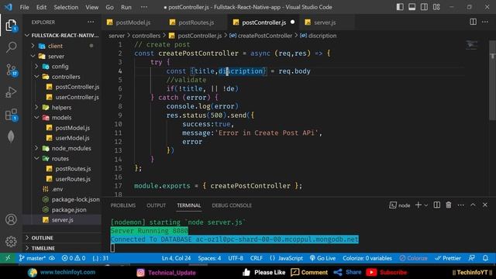This screenshot has width=496, height=279.
Task: Switch to the Debug Console tab
Action: point(232,205)
